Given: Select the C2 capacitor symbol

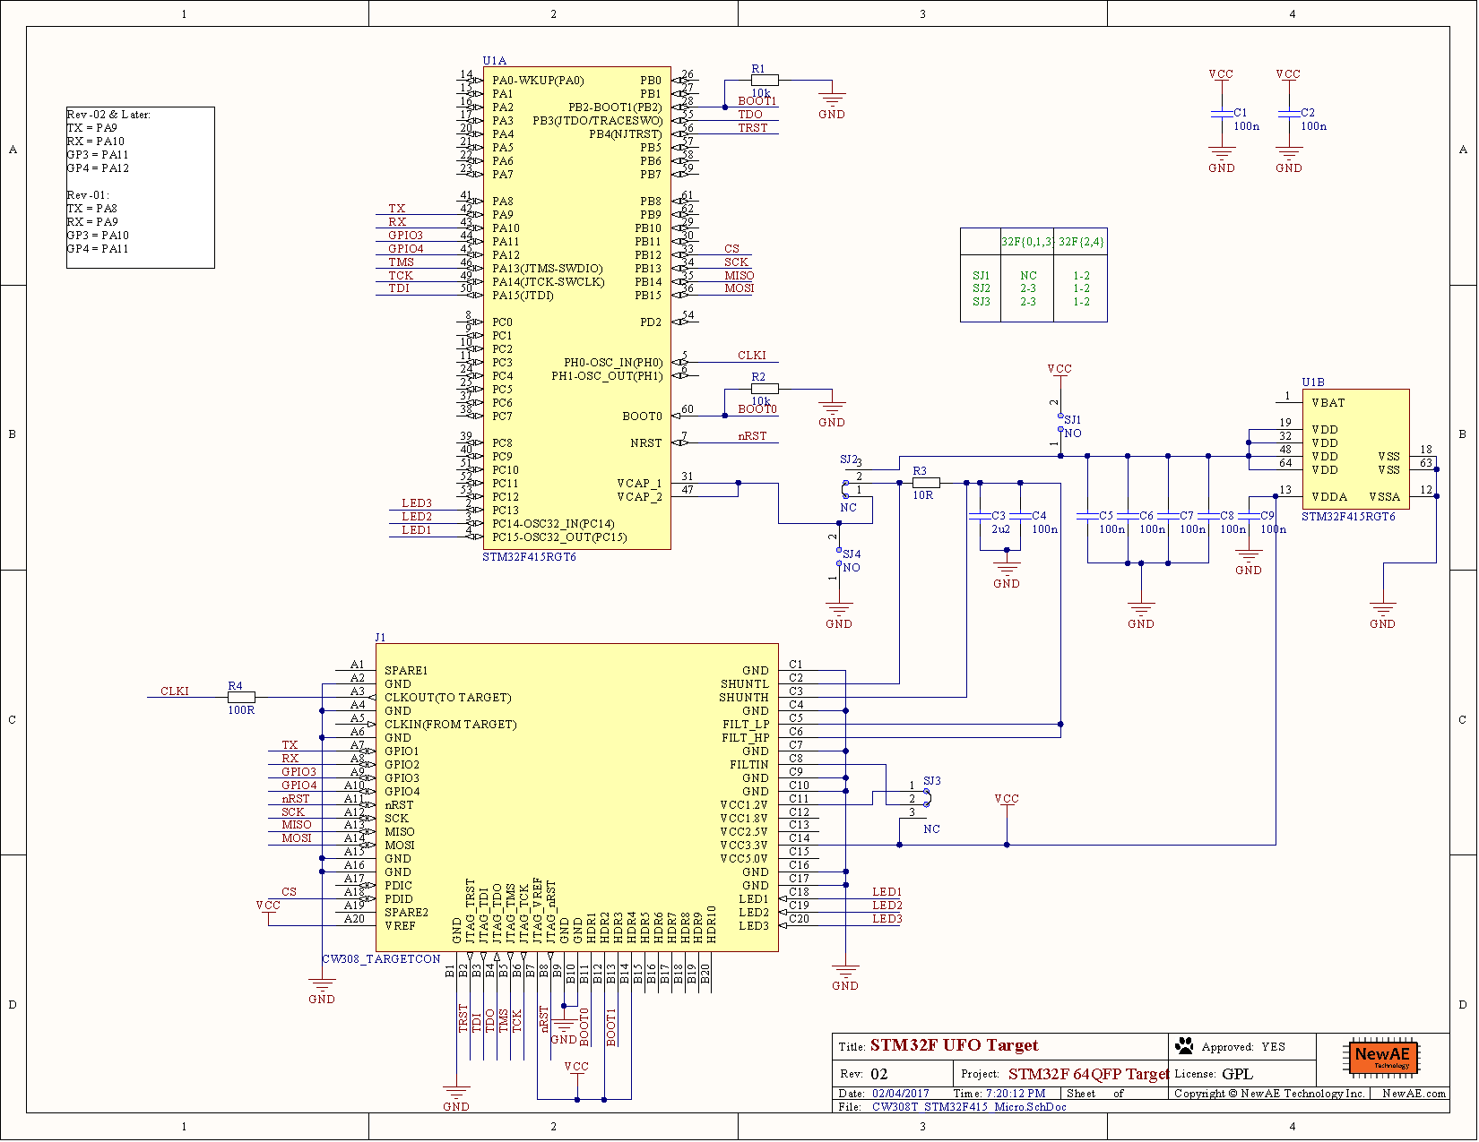Looking at the screenshot, I should click(1289, 114).
